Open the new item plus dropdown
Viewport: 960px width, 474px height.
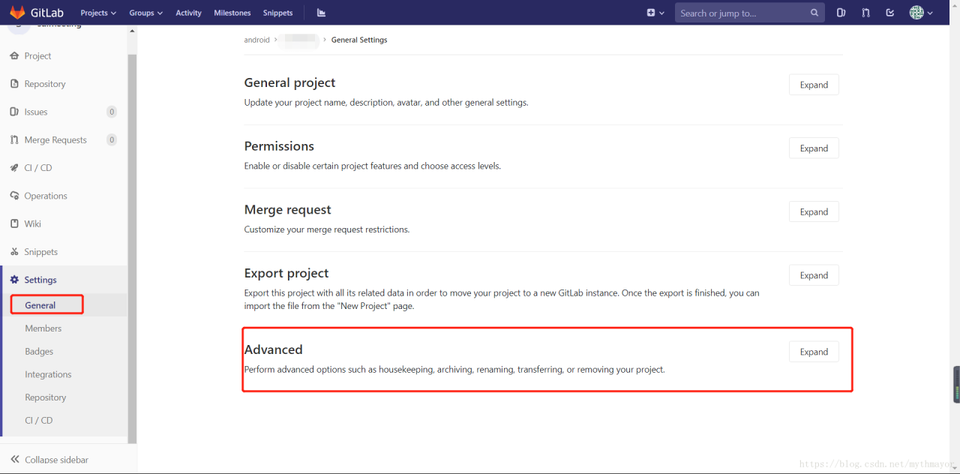pyautogui.click(x=655, y=13)
